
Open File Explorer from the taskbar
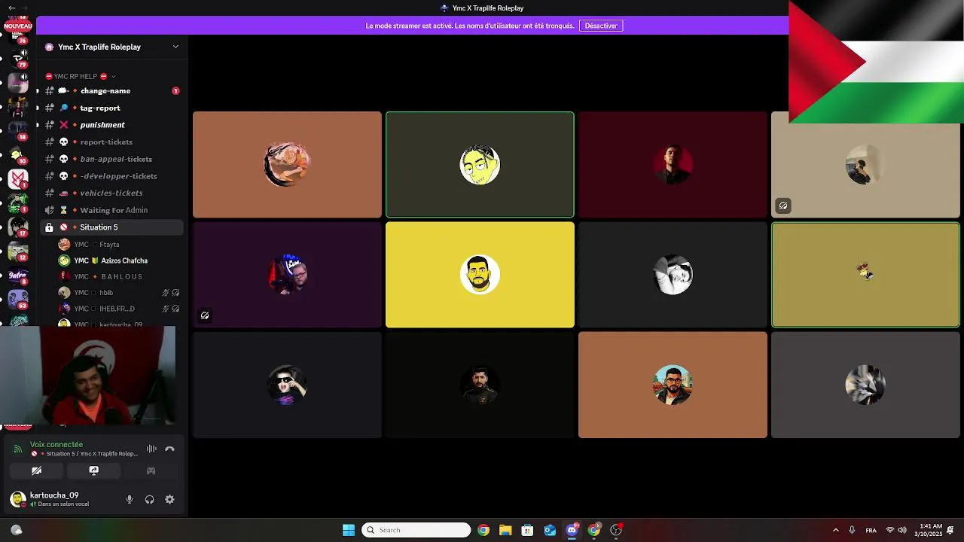tap(505, 530)
